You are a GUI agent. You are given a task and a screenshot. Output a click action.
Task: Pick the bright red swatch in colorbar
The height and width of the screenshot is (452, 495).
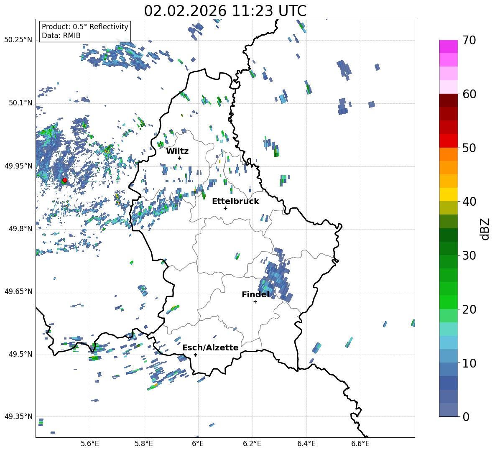click(x=449, y=140)
